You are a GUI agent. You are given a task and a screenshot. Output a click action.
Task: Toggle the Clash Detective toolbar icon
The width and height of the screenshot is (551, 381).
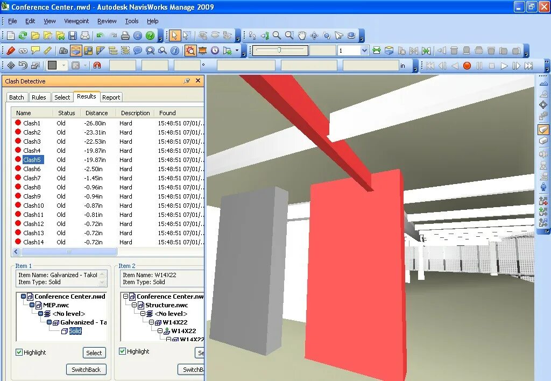(190, 51)
